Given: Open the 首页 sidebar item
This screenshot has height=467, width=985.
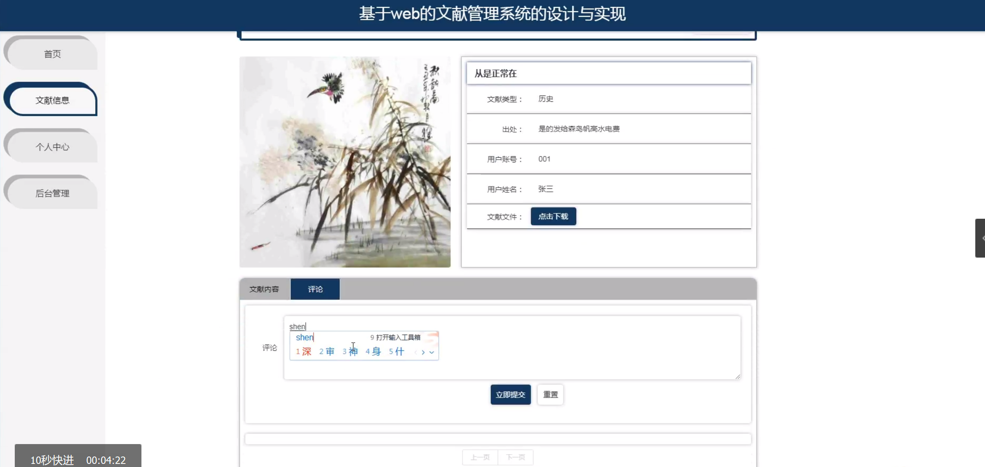Looking at the screenshot, I should pos(52,54).
